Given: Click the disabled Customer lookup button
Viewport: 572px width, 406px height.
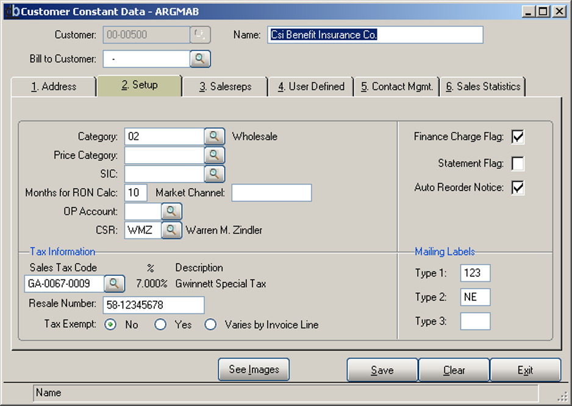Looking at the screenshot, I should [200, 35].
